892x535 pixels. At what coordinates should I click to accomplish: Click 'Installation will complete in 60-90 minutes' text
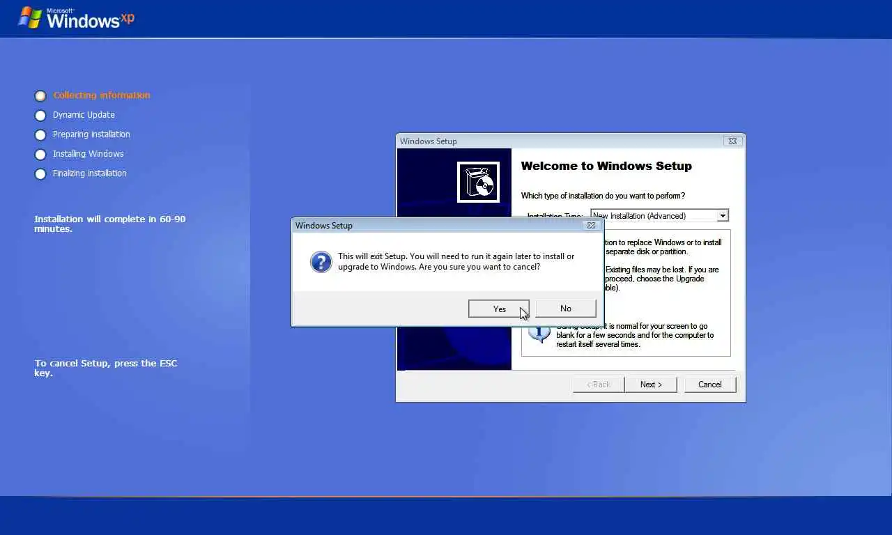pyautogui.click(x=110, y=224)
